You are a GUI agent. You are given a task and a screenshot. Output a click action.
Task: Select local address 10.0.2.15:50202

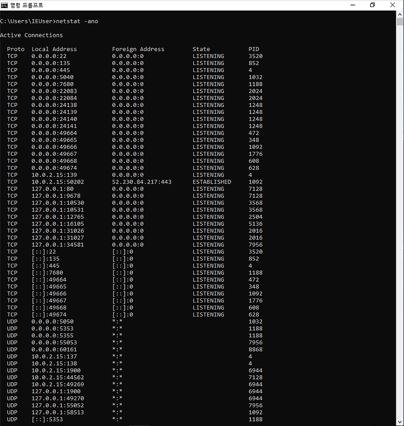click(x=58, y=182)
